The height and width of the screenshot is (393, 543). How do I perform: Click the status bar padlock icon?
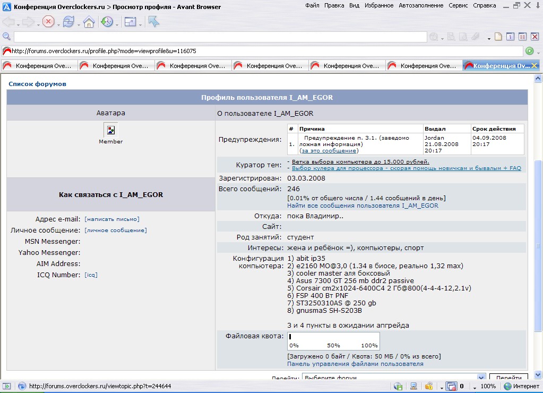tap(429, 386)
